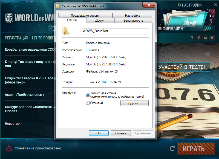Switch to the 'Предыдущие версии' tab
The width and height of the screenshot is (219, 159).
pyautogui.click(x=85, y=16)
